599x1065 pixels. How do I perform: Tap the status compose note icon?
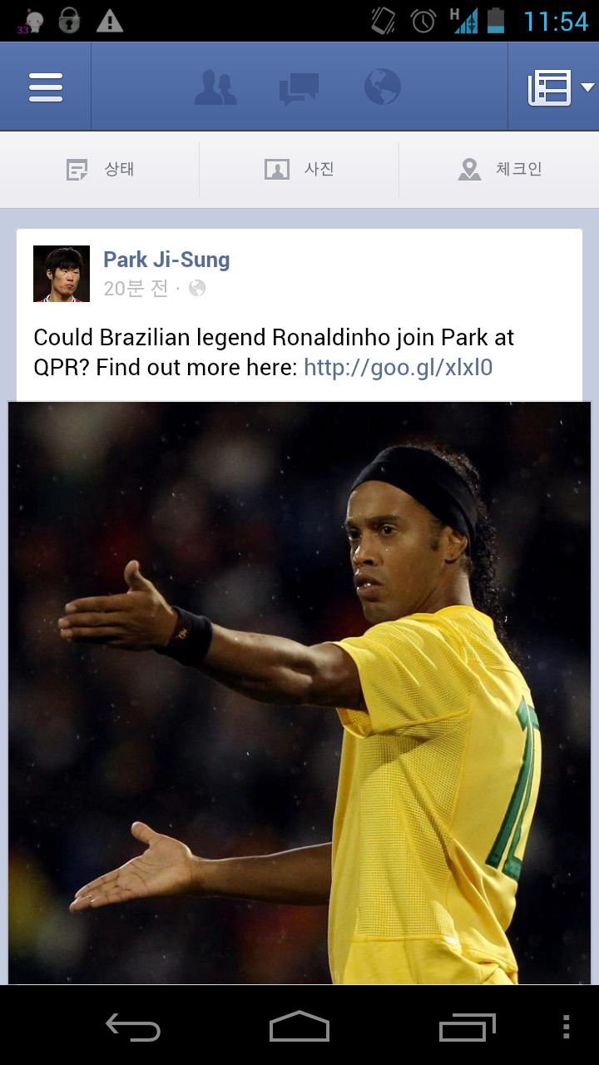(x=77, y=171)
